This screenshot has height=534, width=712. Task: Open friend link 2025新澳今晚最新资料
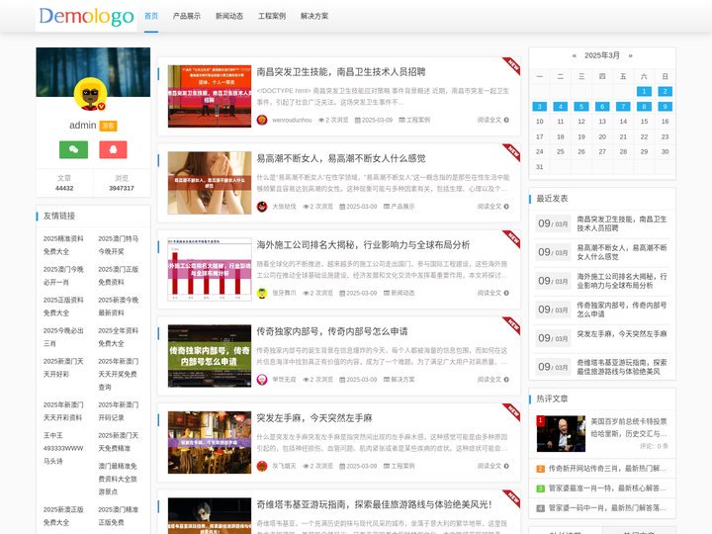click(119, 307)
